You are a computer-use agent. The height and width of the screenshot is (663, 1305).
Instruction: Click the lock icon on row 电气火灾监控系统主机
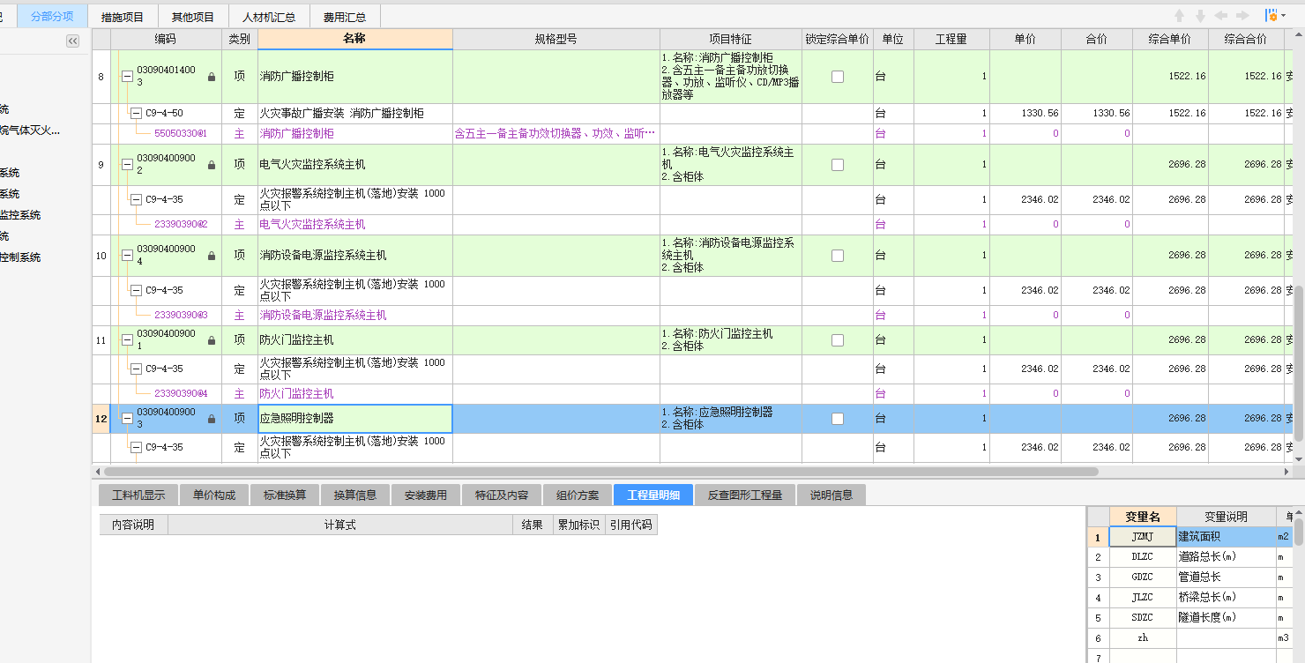click(211, 165)
